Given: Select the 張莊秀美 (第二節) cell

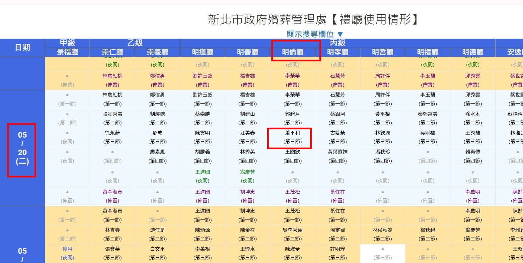Looking at the screenshot, I should tap(112, 118).
